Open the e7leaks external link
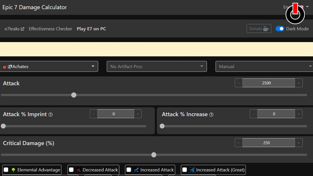 tap(14, 29)
